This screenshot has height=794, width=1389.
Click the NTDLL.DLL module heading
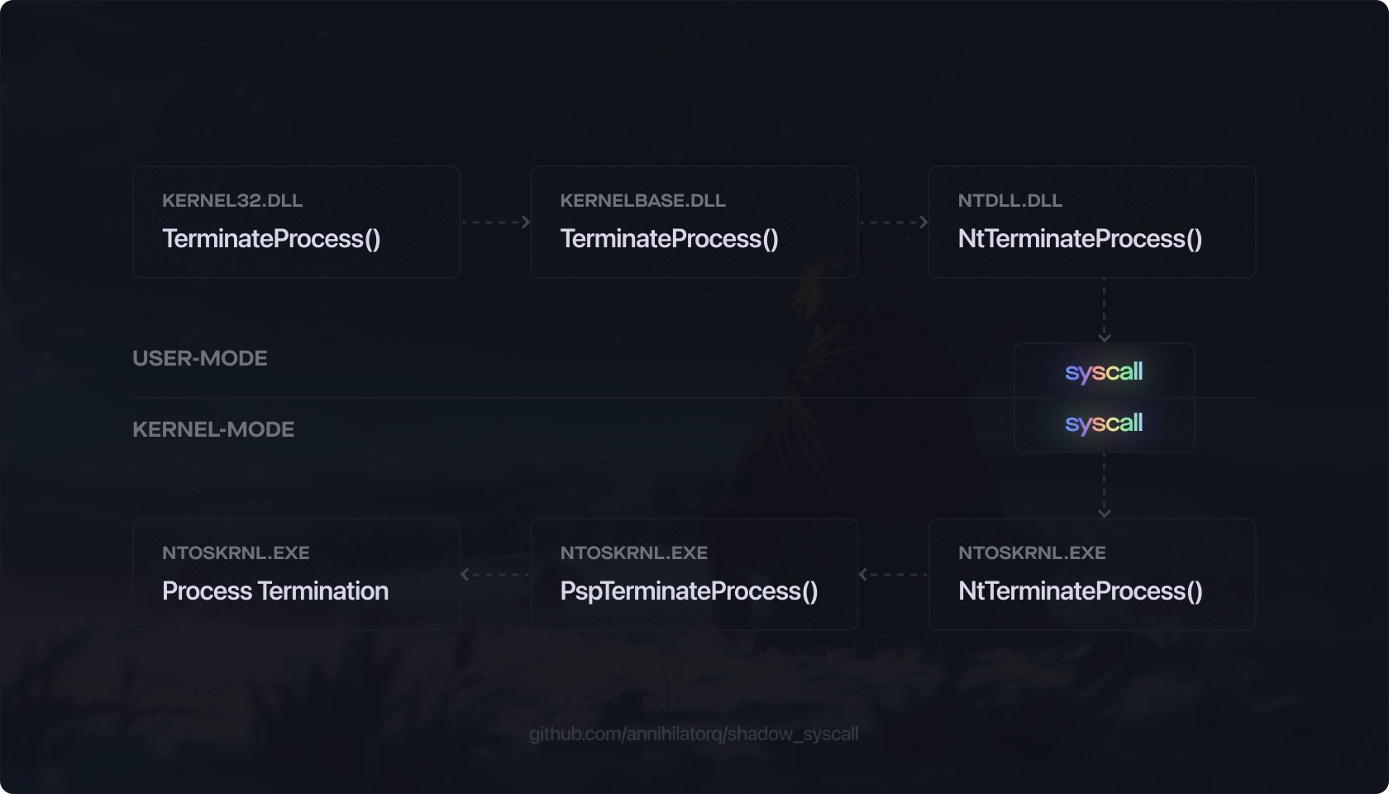pyautogui.click(x=1010, y=201)
